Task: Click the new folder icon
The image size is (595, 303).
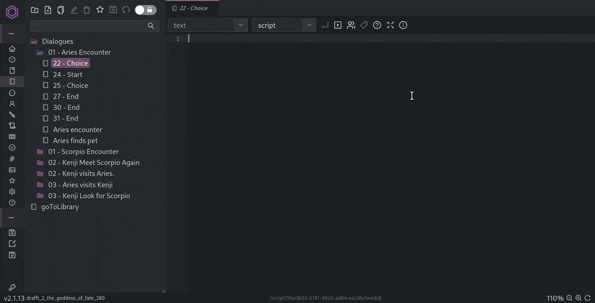Action: click(x=34, y=10)
